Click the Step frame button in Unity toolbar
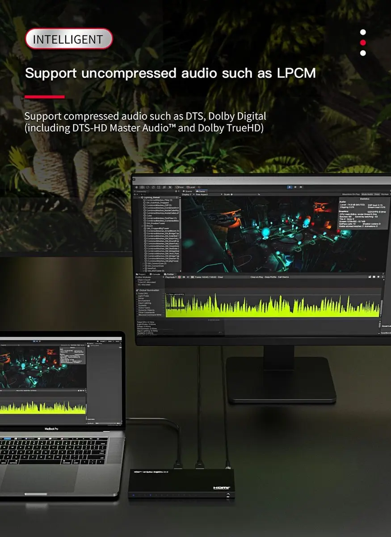This screenshot has width=391, height=537. tap(301, 187)
